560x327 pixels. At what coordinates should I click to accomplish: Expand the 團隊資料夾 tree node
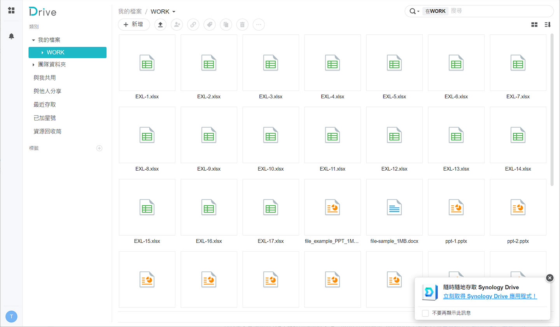[x=33, y=65]
